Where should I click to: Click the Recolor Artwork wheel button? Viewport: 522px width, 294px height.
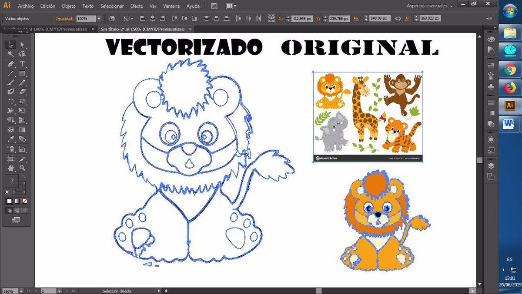tap(112, 19)
